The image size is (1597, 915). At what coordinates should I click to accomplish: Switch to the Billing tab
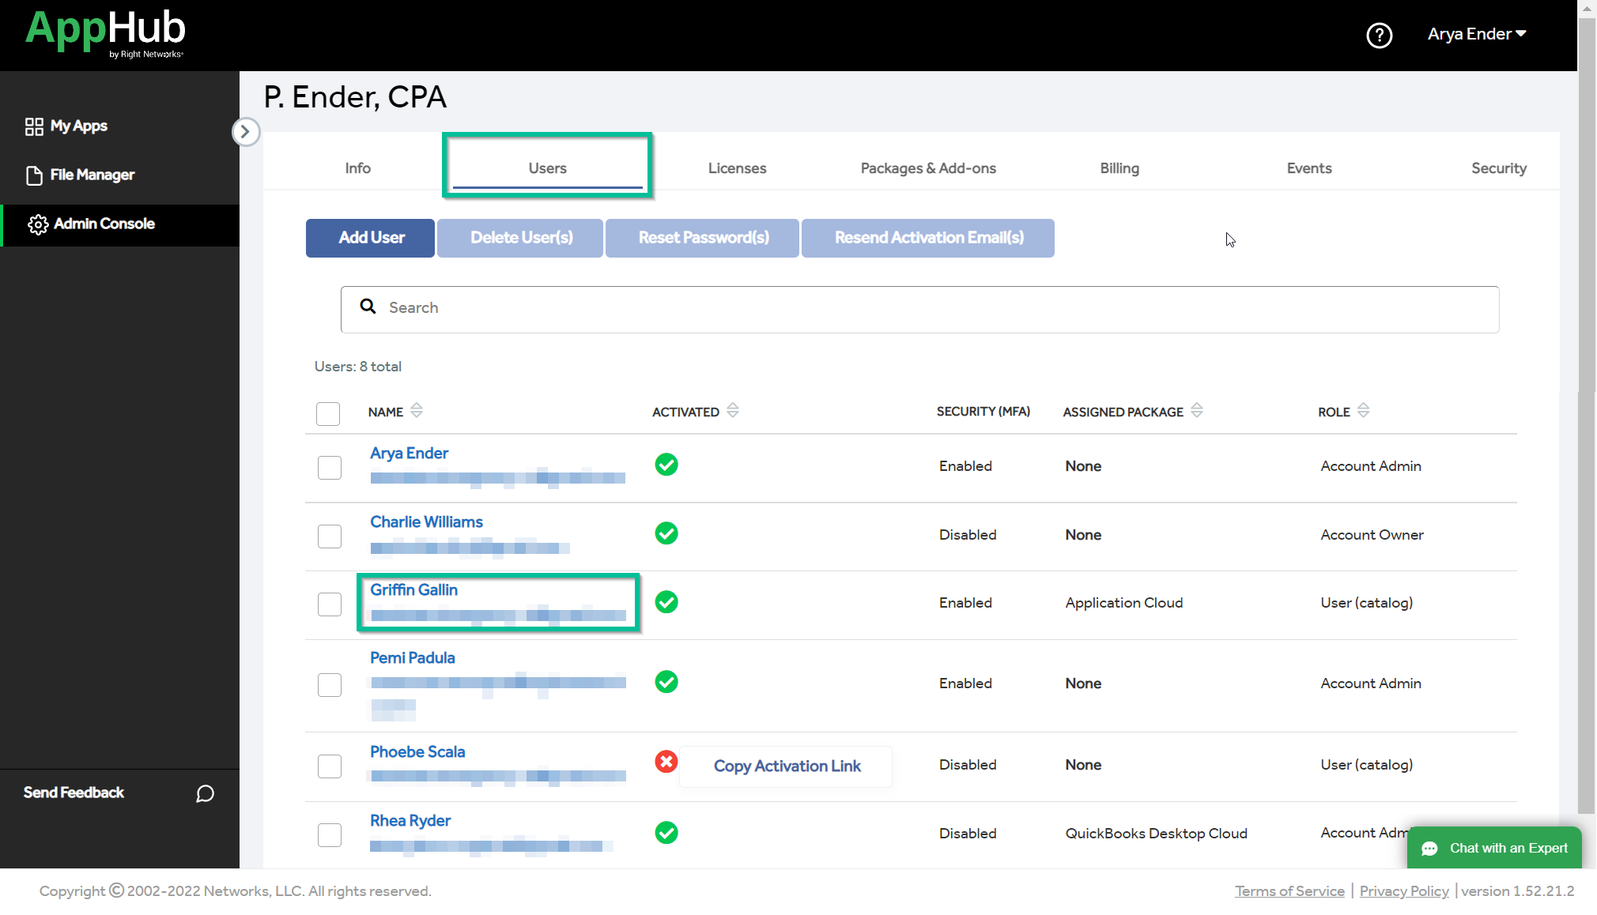pyautogui.click(x=1119, y=168)
